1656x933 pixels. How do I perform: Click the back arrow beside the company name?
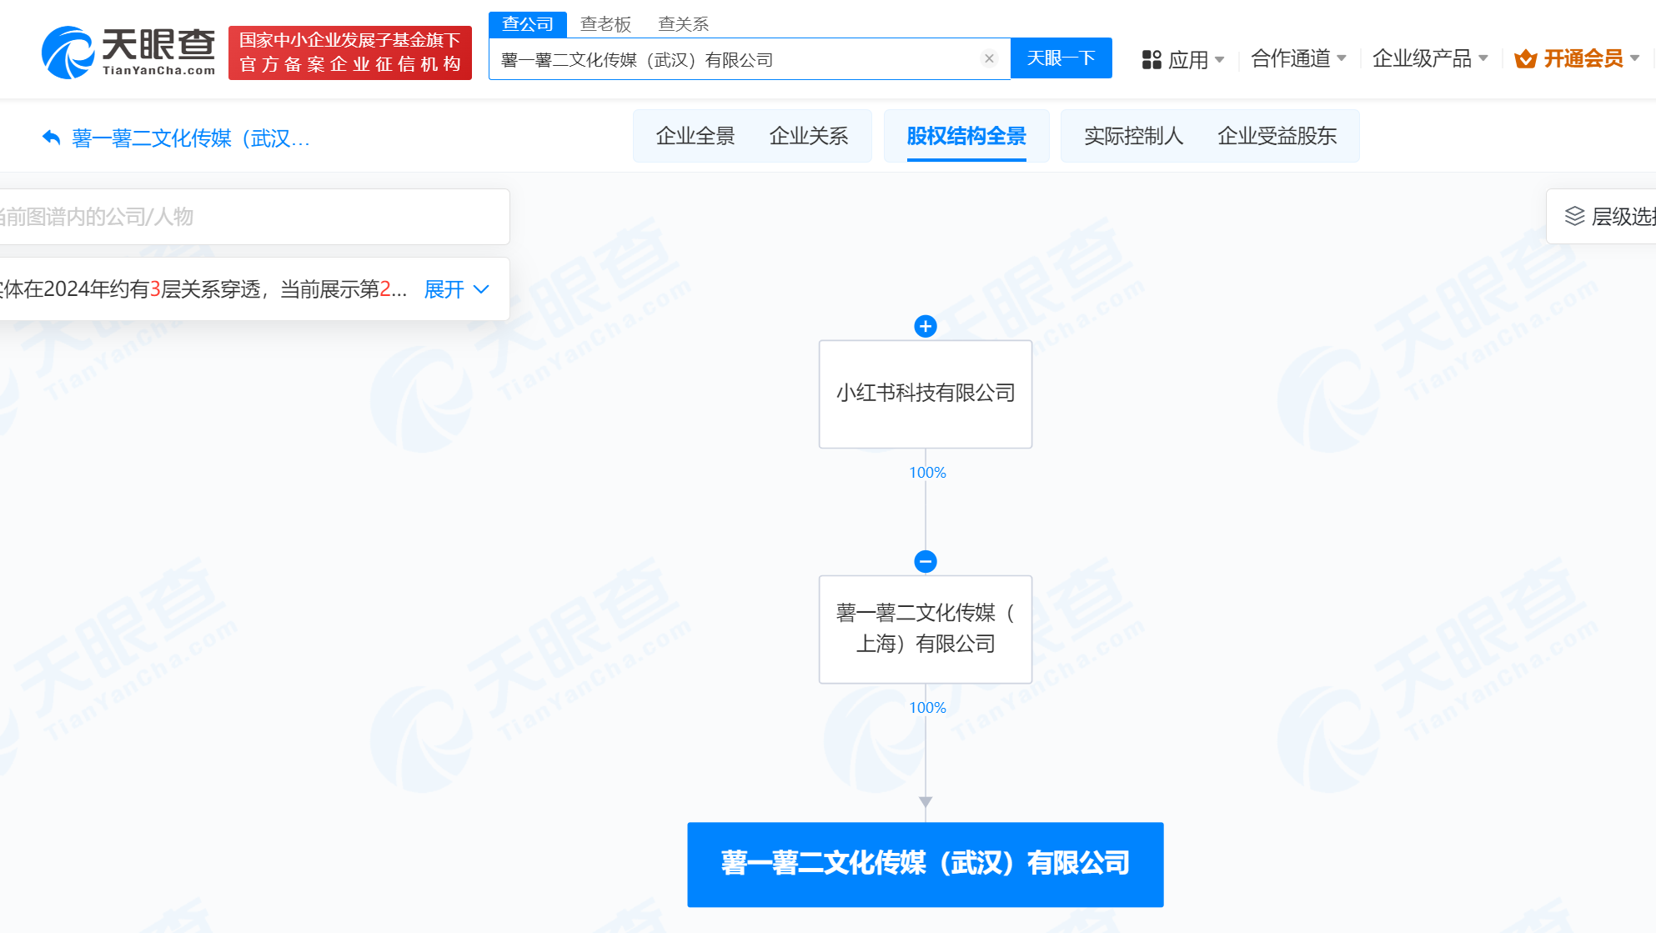point(48,138)
